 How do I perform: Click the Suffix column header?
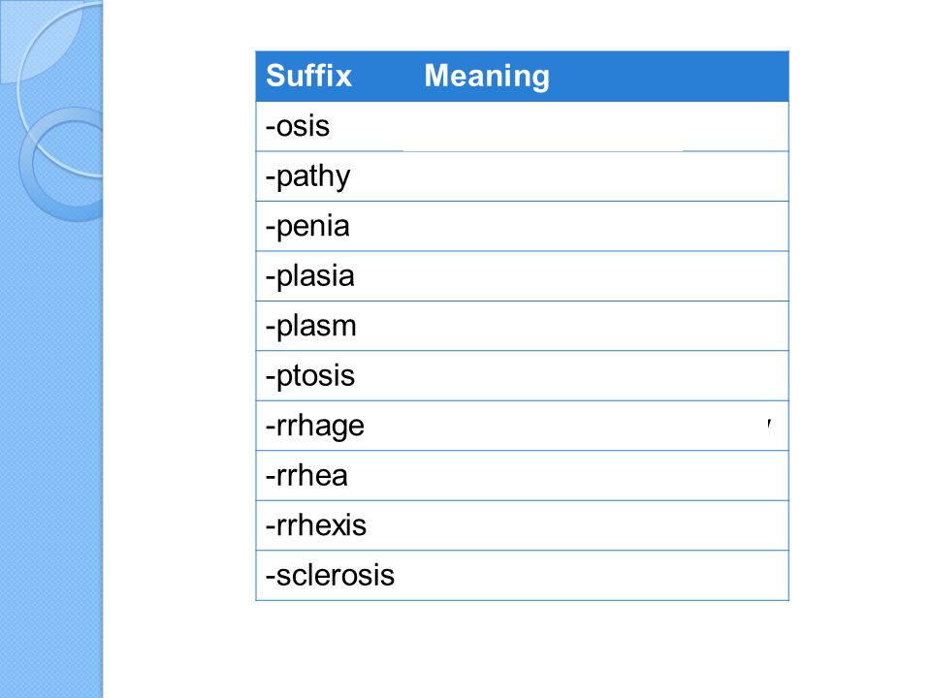308,76
